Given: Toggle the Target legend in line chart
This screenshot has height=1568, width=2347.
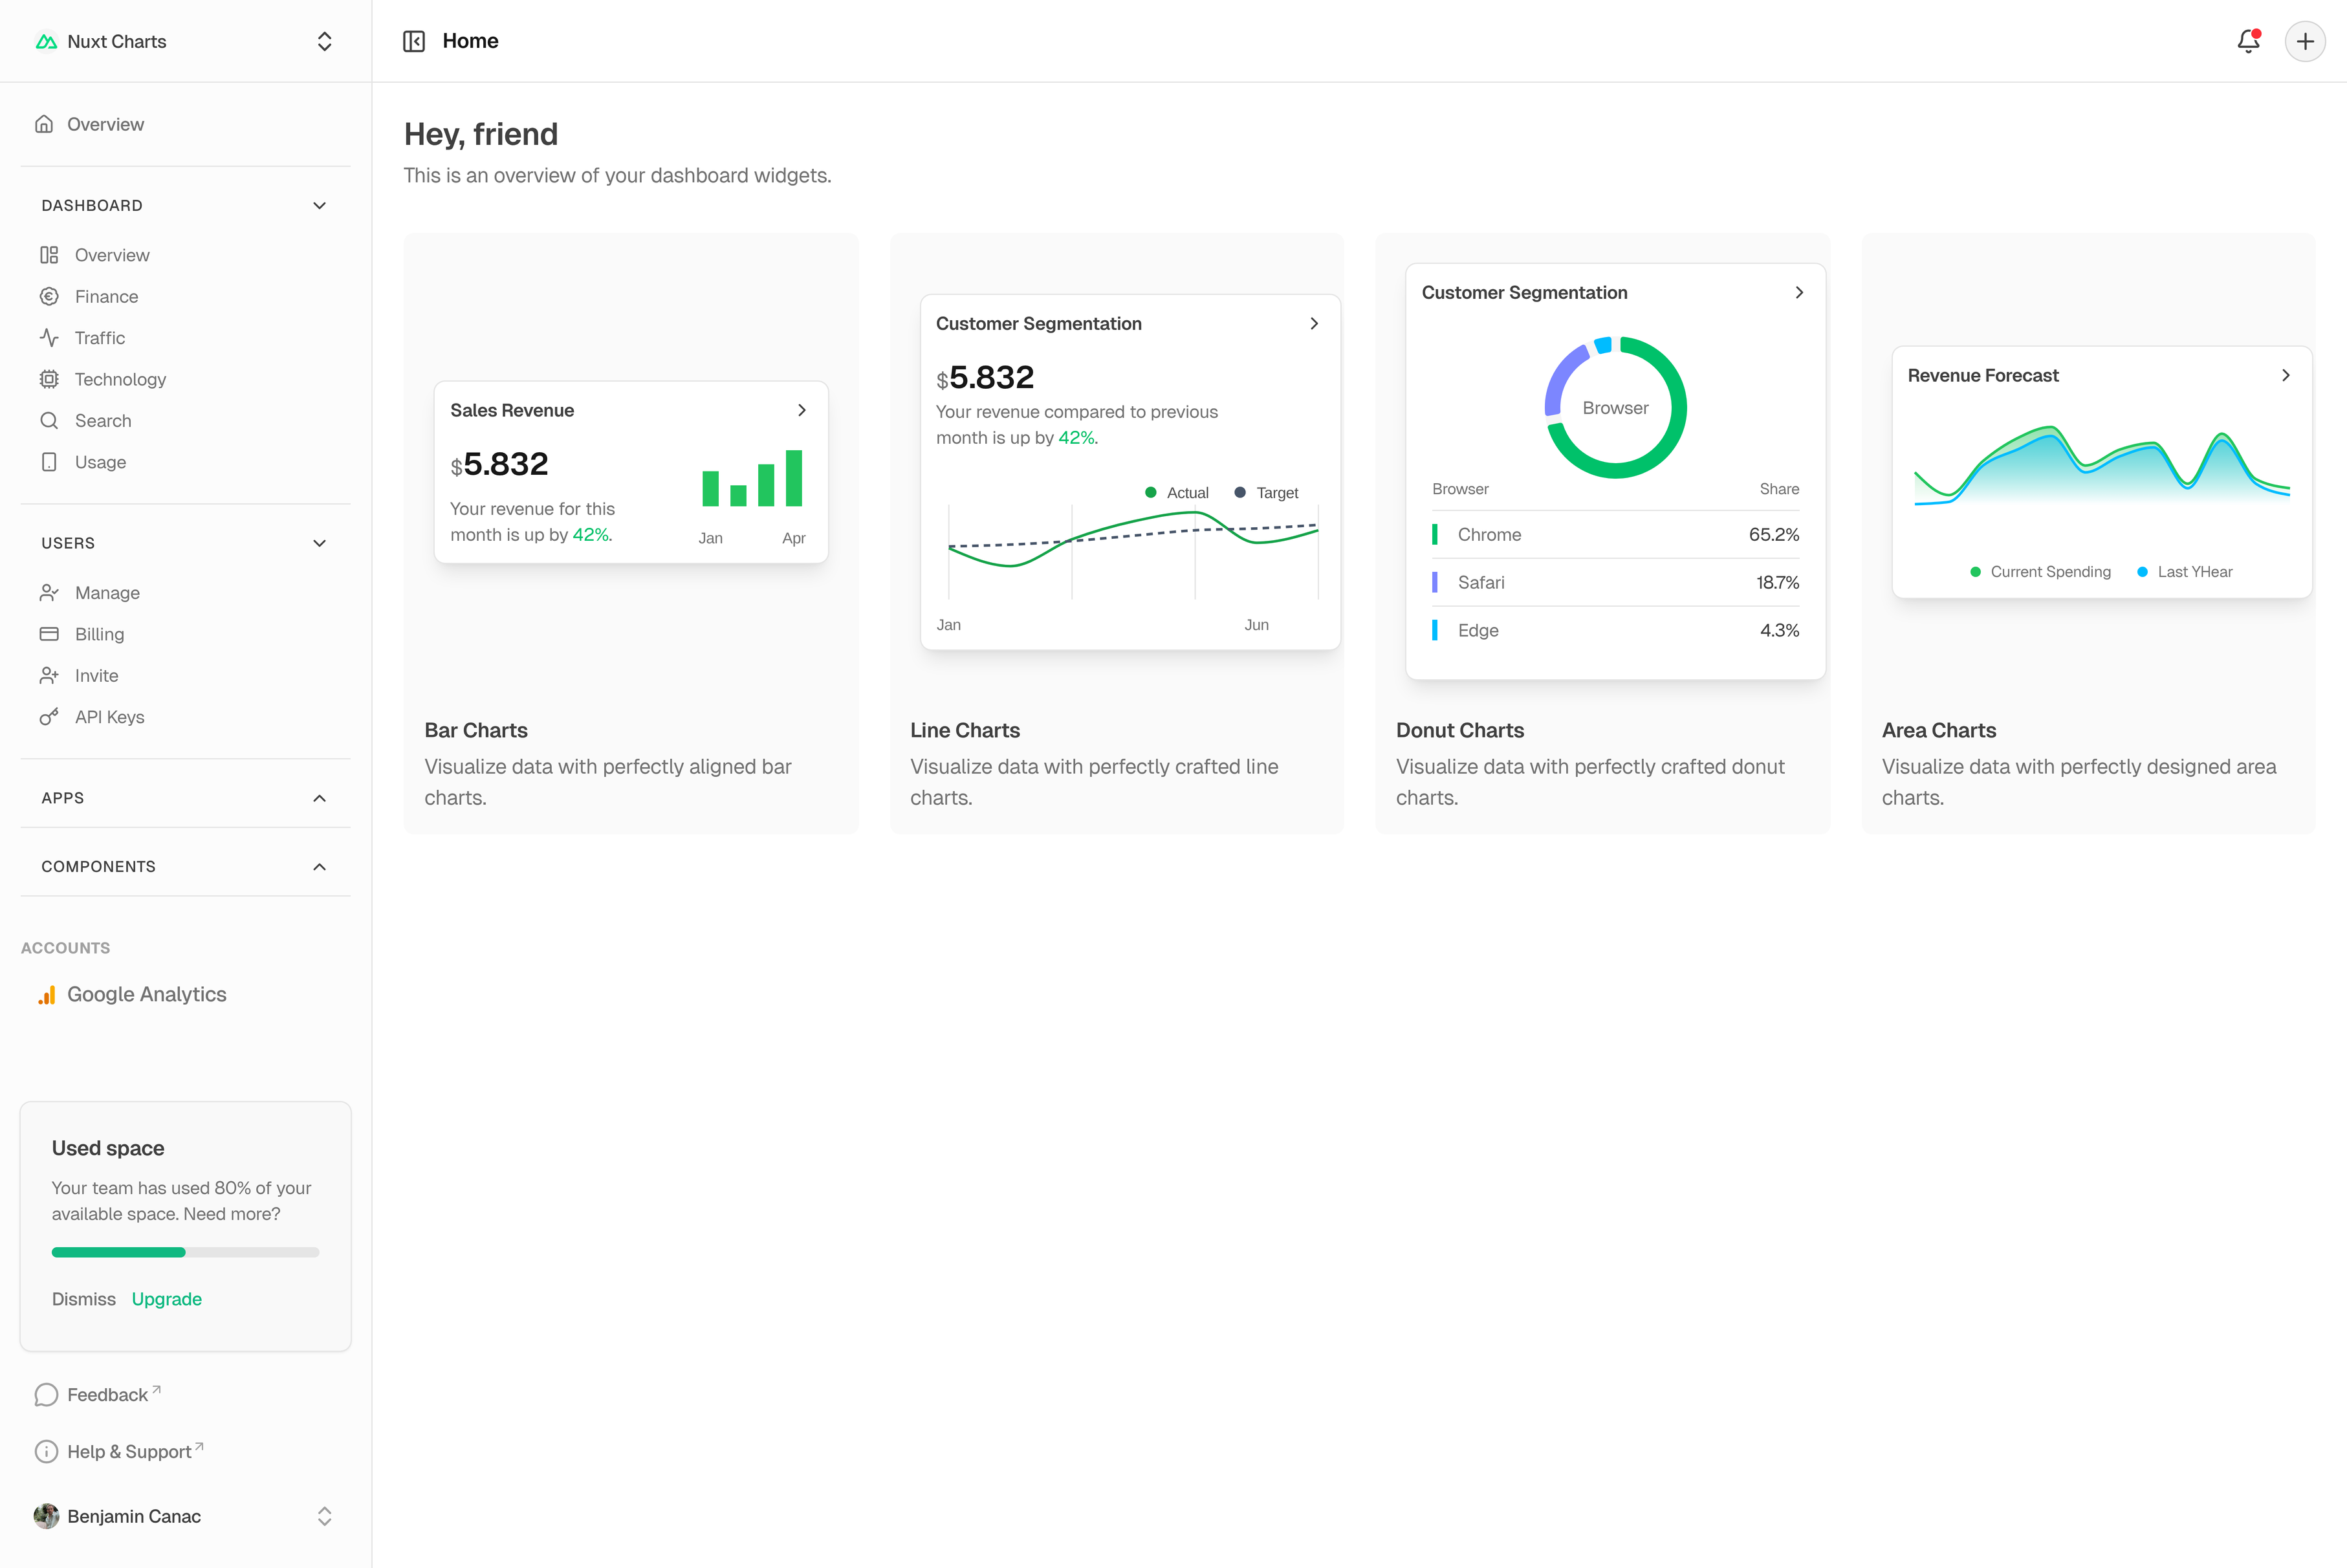Looking at the screenshot, I should 1266,493.
